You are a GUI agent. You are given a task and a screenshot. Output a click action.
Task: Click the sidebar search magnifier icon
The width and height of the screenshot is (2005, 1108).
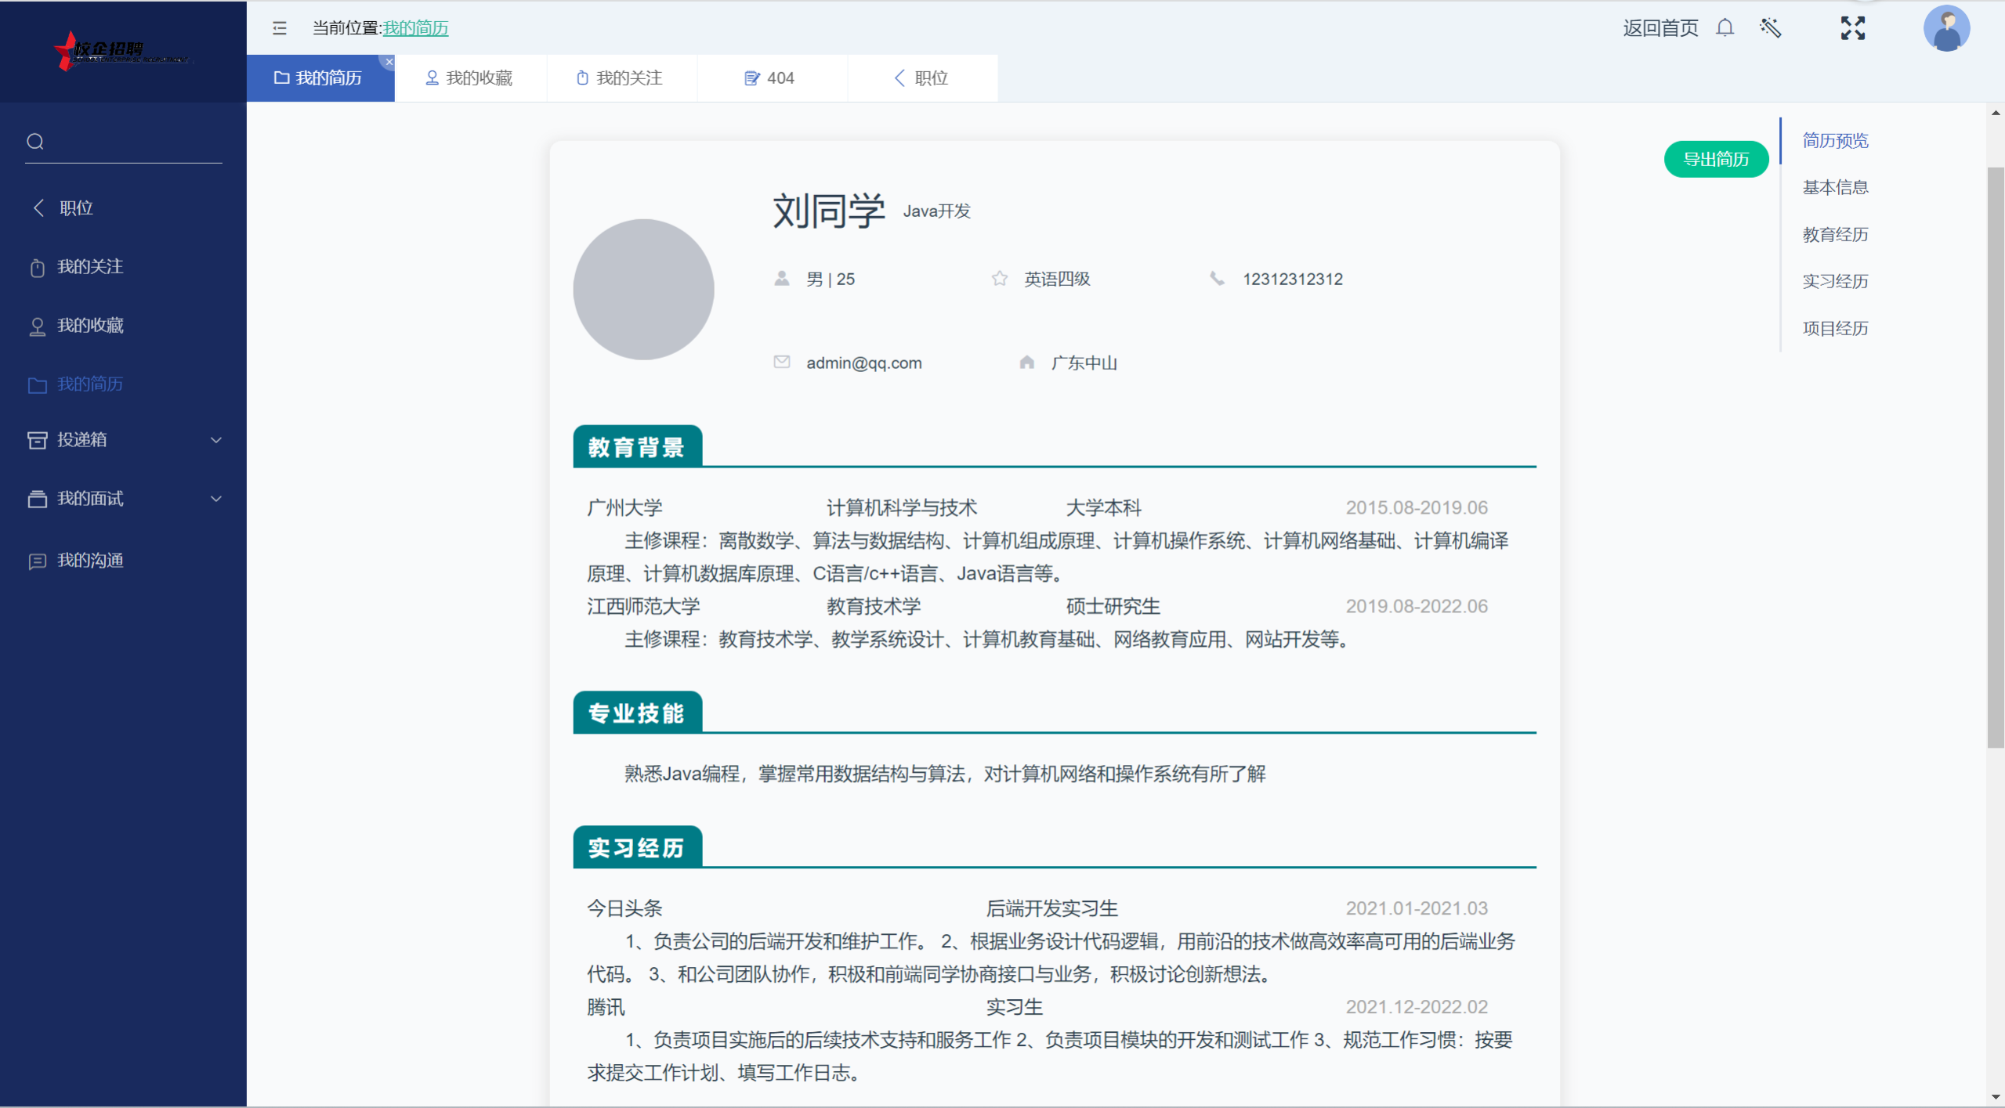coord(35,142)
